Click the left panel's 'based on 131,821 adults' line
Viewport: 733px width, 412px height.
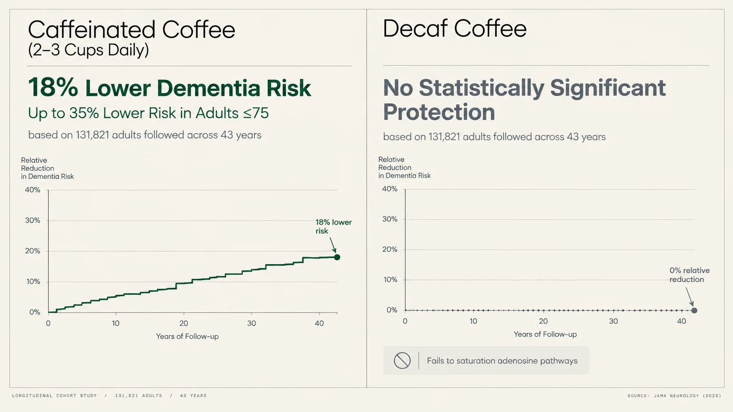(x=145, y=135)
